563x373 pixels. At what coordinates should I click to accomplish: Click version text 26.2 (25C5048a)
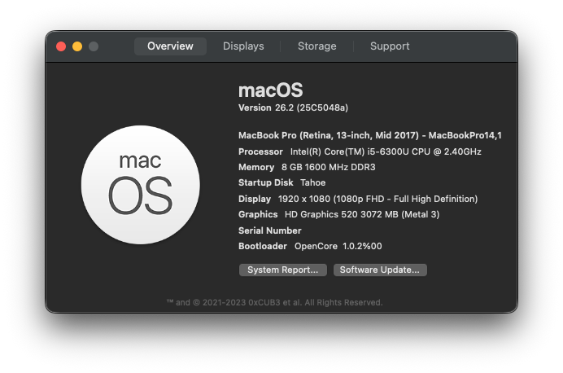[x=312, y=108]
